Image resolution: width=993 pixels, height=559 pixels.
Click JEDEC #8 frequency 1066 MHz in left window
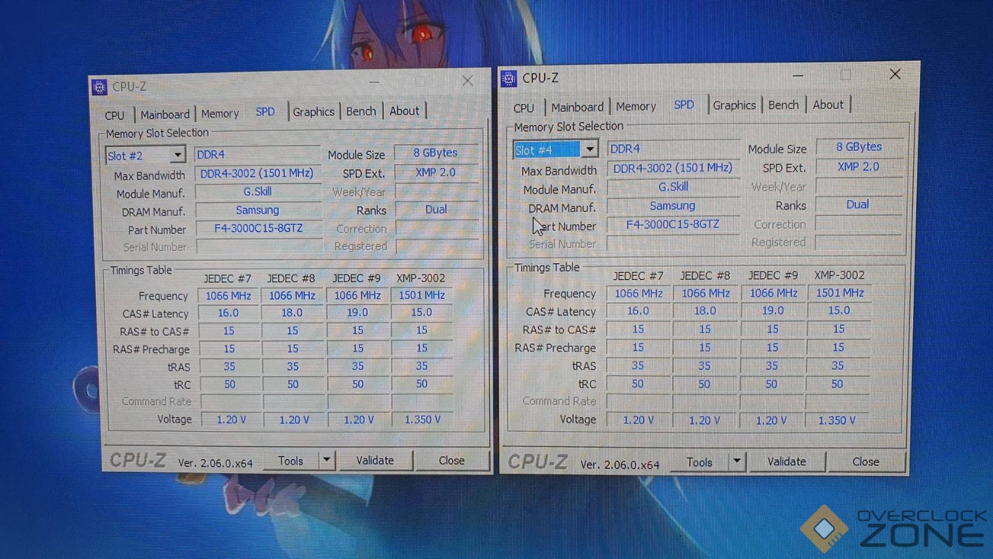[x=292, y=296]
